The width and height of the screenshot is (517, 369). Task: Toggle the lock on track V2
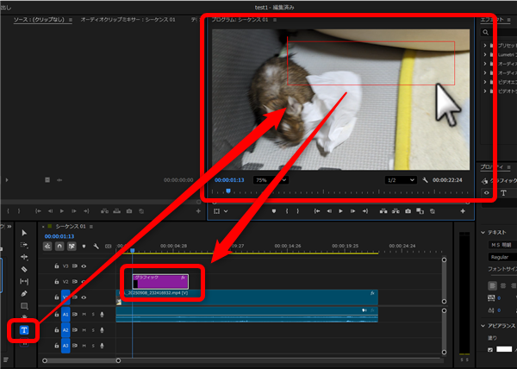57,281
